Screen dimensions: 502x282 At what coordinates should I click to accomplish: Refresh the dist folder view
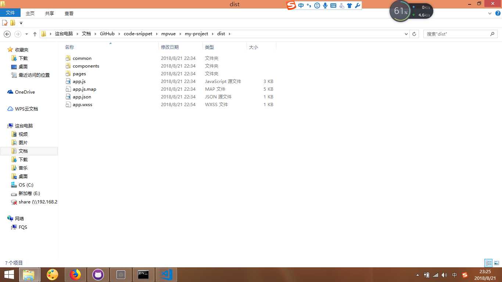[414, 34]
